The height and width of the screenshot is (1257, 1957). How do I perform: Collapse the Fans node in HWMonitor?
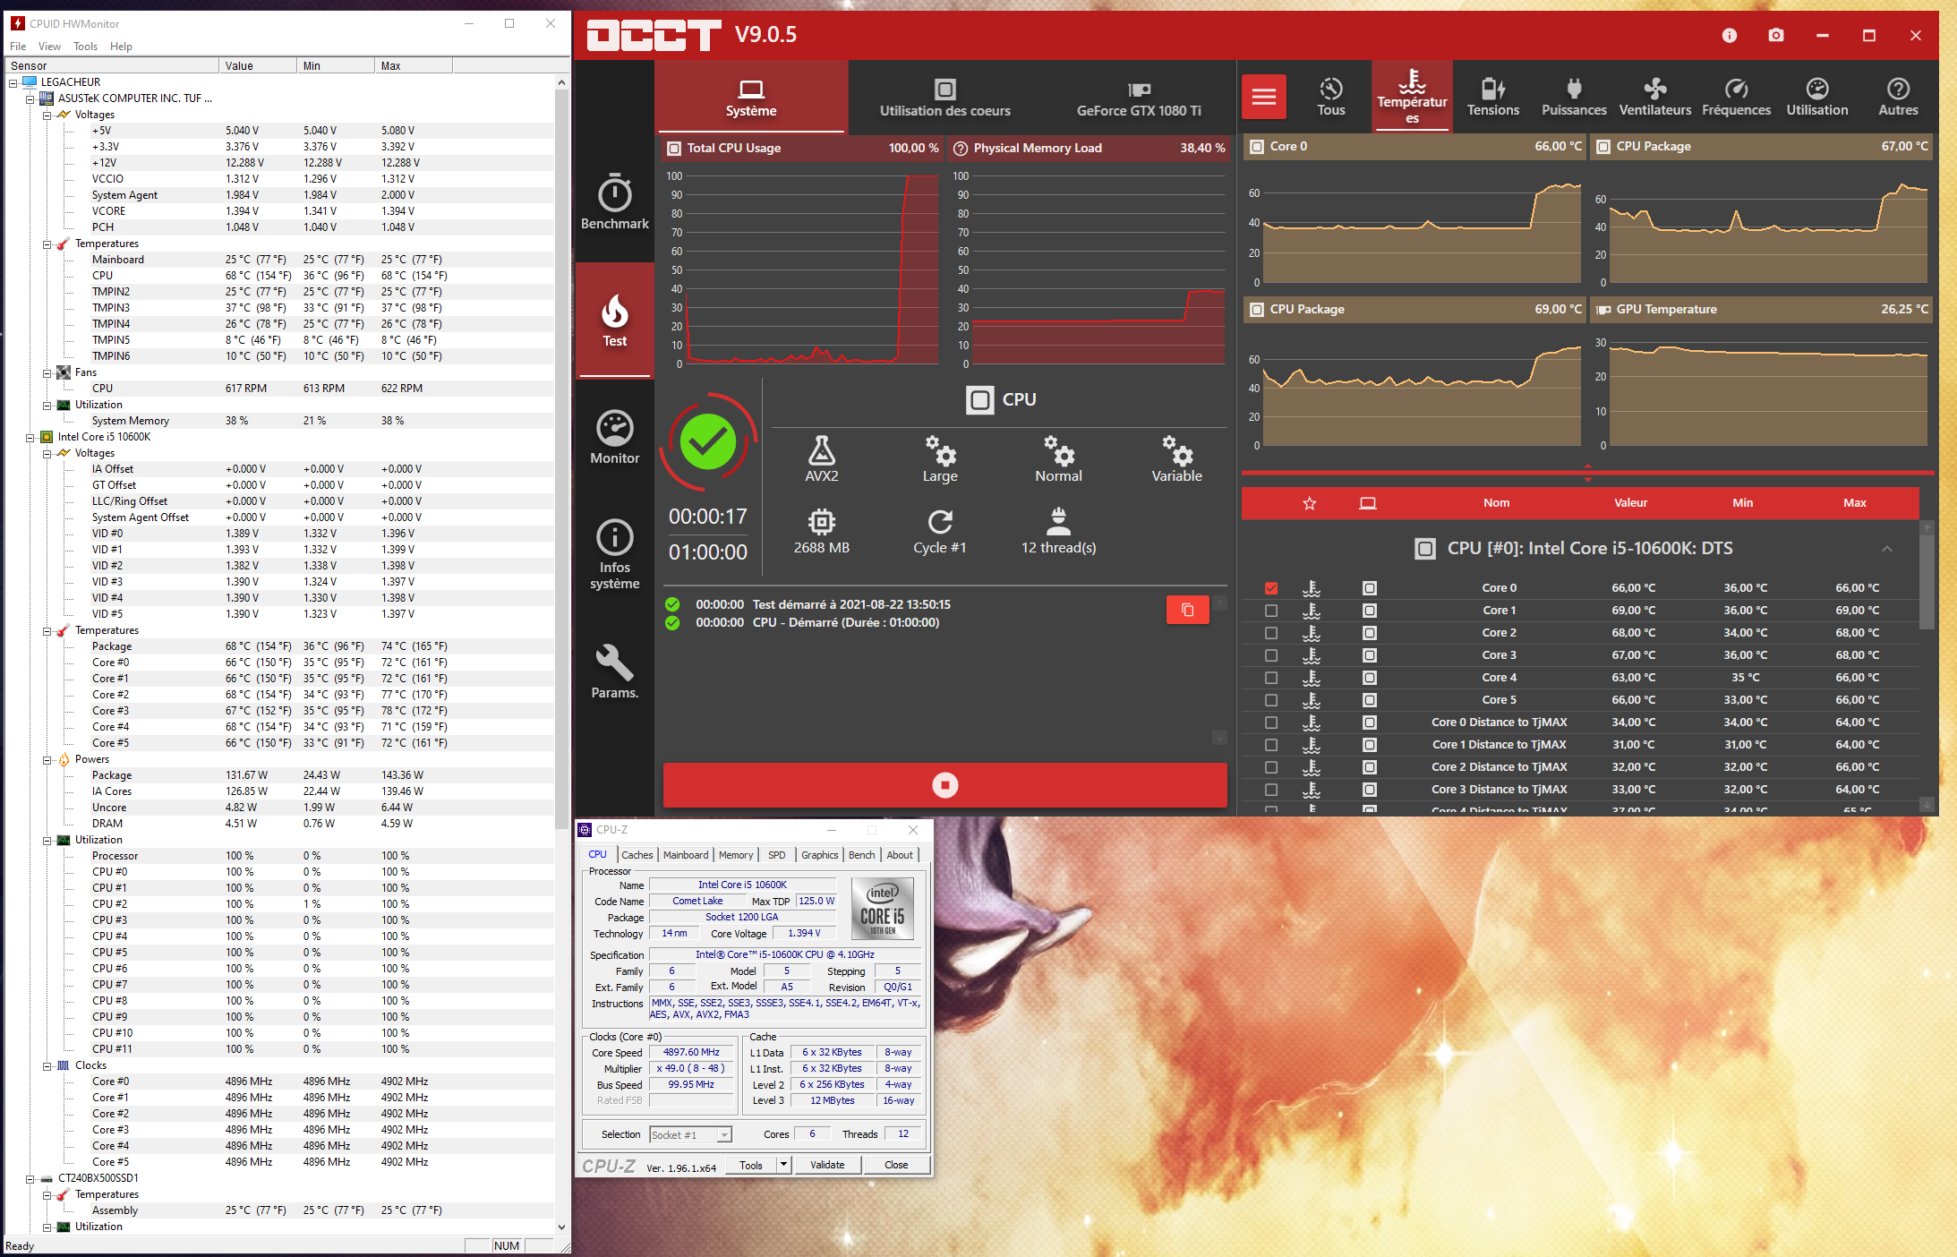(x=47, y=372)
